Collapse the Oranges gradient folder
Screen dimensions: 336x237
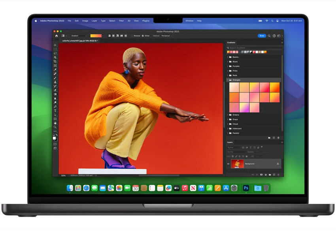pos(228,80)
